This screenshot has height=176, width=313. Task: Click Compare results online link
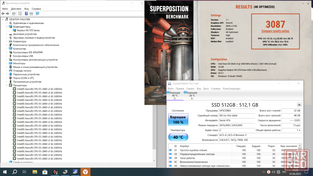point(275,31)
